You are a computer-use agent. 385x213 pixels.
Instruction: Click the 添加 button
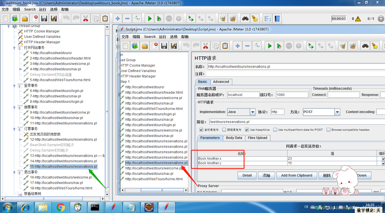pos(266,175)
